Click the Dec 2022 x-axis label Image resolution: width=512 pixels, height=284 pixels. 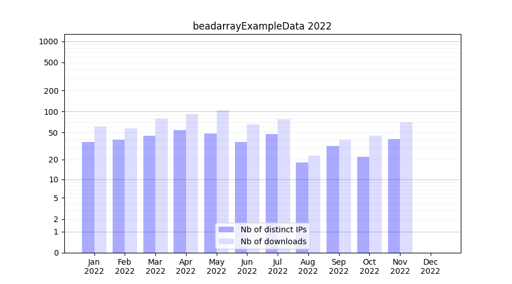[x=431, y=266]
